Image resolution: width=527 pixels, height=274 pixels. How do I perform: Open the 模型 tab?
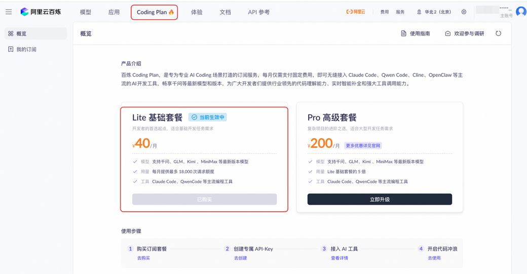pyautogui.click(x=85, y=12)
